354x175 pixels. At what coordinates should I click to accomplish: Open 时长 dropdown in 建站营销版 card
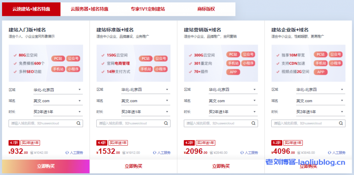pos(233,112)
